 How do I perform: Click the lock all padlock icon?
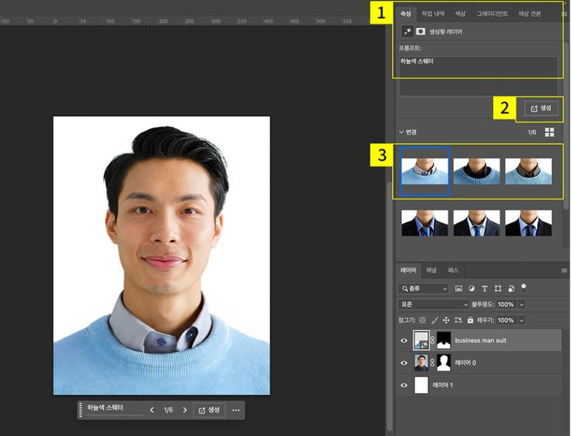[x=470, y=320]
